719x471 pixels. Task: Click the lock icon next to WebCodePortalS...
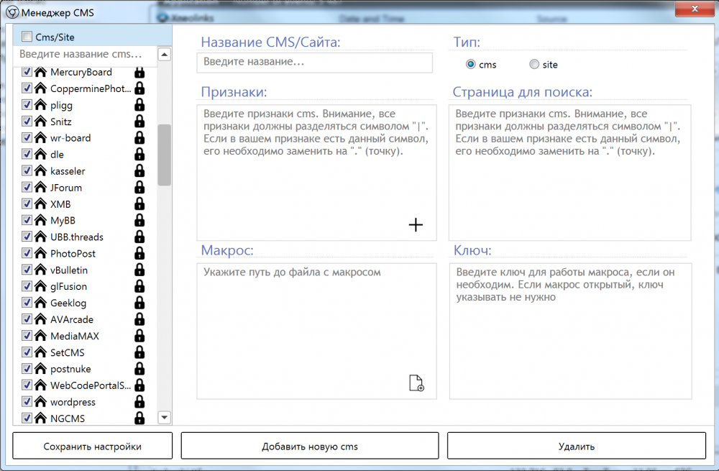click(x=139, y=385)
